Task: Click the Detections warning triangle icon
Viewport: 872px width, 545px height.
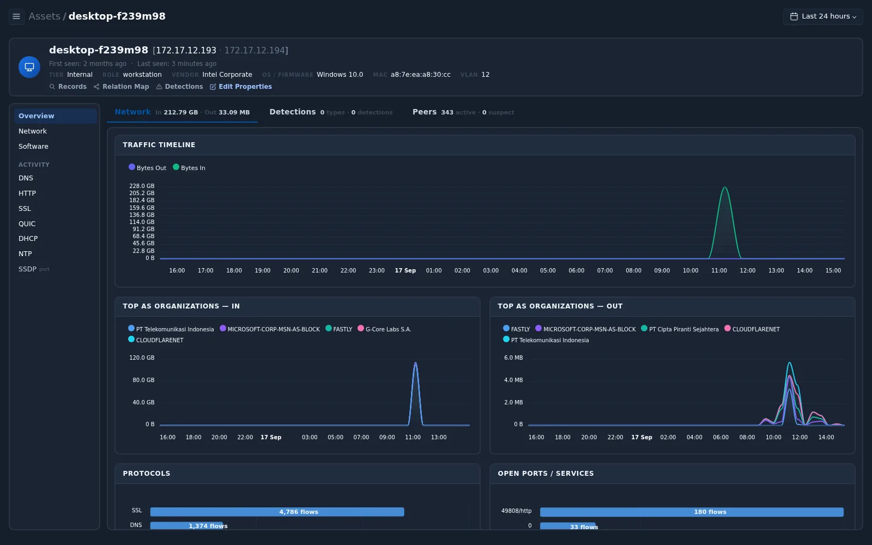Action: pyautogui.click(x=159, y=87)
